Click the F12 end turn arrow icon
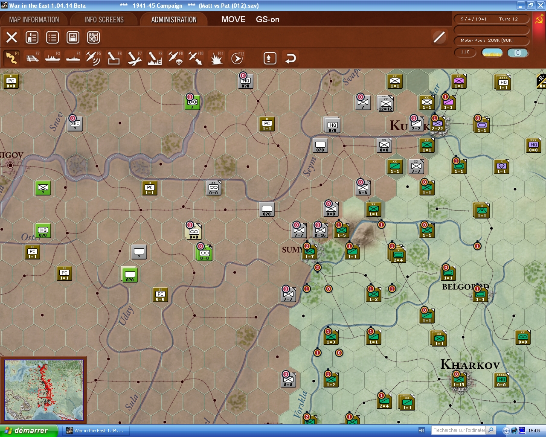Screen dimensions: 546x437 pyautogui.click(x=237, y=58)
